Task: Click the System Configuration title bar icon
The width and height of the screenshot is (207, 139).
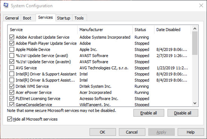Action: click(x=6, y=6)
